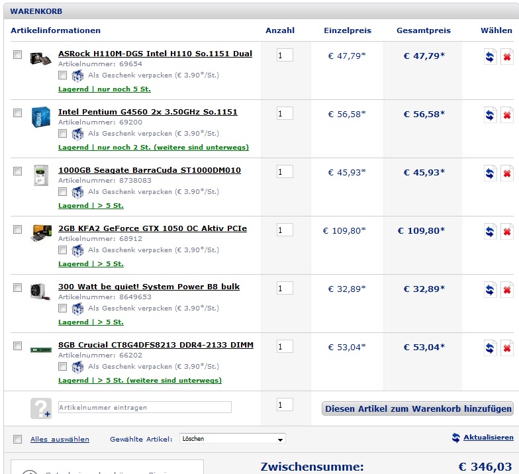Click Diesen Artikel zum Warenkorb hinzufügen button

tap(418, 409)
